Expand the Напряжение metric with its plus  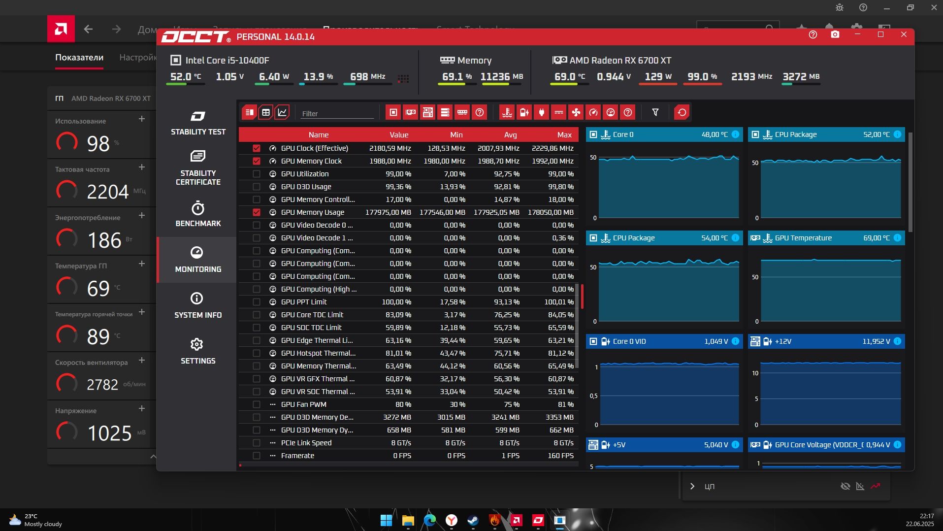pyautogui.click(x=142, y=408)
